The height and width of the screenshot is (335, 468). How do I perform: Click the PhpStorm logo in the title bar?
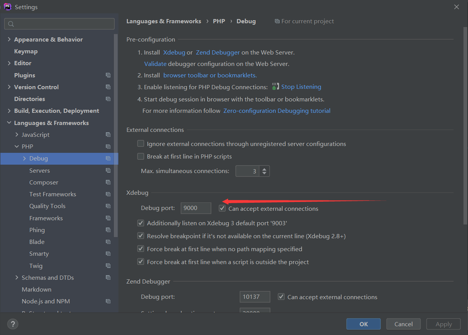[7, 7]
